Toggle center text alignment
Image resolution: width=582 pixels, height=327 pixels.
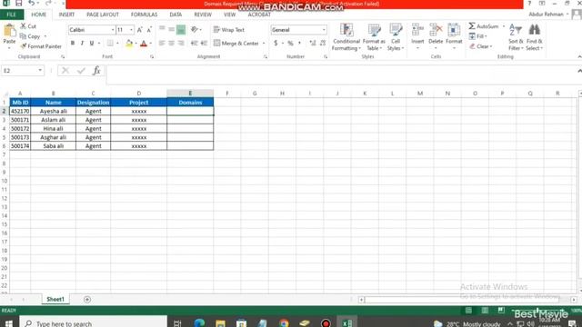[x=172, y=44]
